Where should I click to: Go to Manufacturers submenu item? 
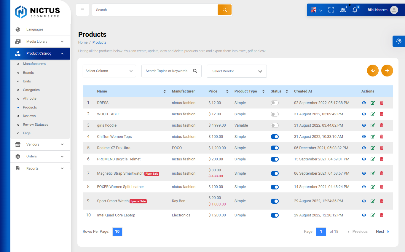34,64
